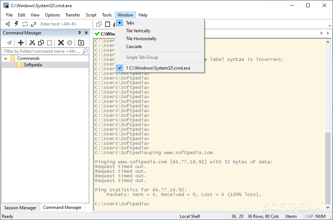This screenshot has height=220, width=333.
Task: Open the Edit menu
Action: [x=22, y=15]
